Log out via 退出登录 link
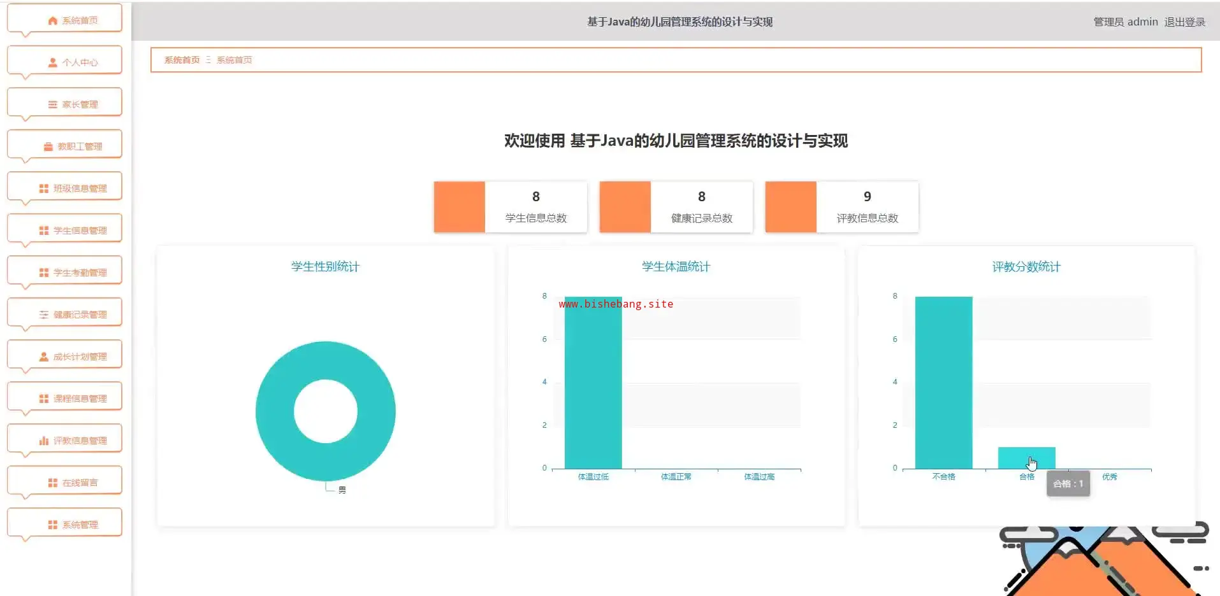The width and height of the screenshot is (1220, 596). click(x=1184, y=22)
